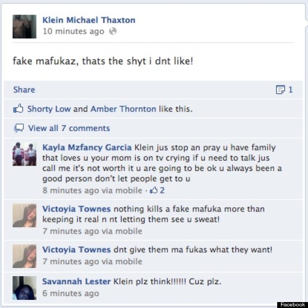
Task: Click the Facebook credit label
Action: point(292,305)
